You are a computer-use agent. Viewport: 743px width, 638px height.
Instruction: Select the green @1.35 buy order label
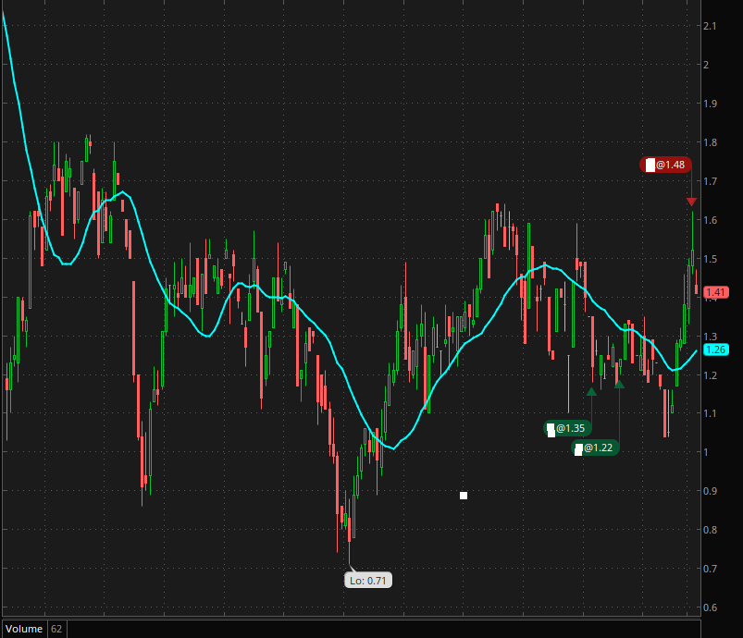coord(567,428)
